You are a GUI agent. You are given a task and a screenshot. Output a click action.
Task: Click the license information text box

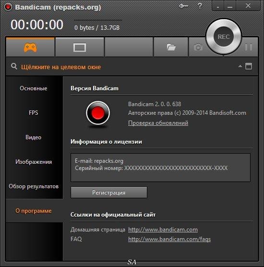click(160, 168)
